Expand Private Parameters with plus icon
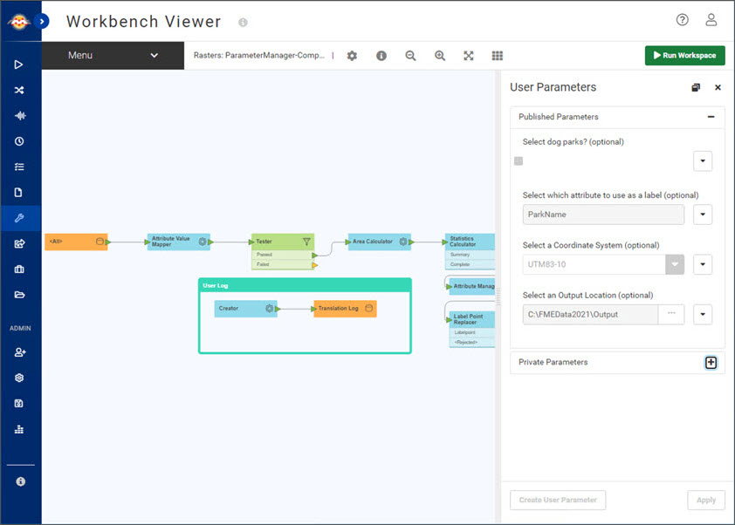 point(711,363)
